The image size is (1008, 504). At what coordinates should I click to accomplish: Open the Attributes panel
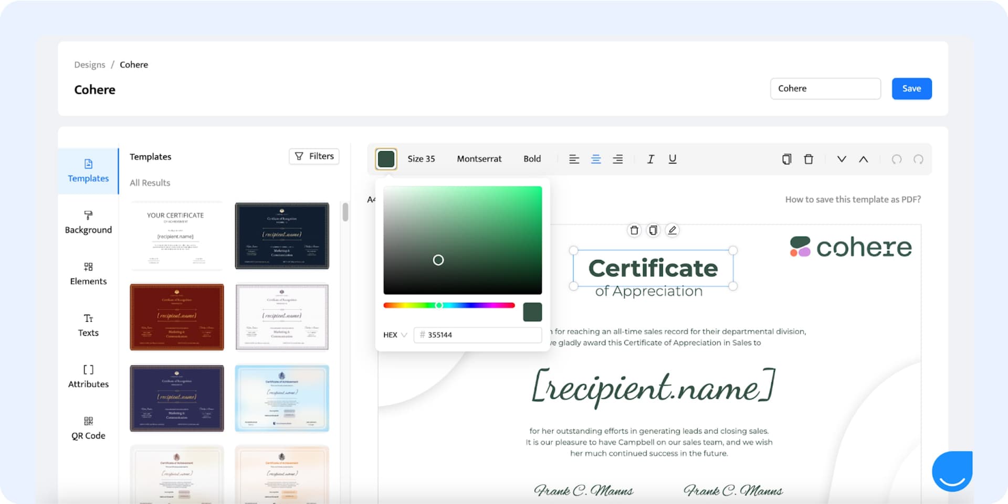[88, 376]
